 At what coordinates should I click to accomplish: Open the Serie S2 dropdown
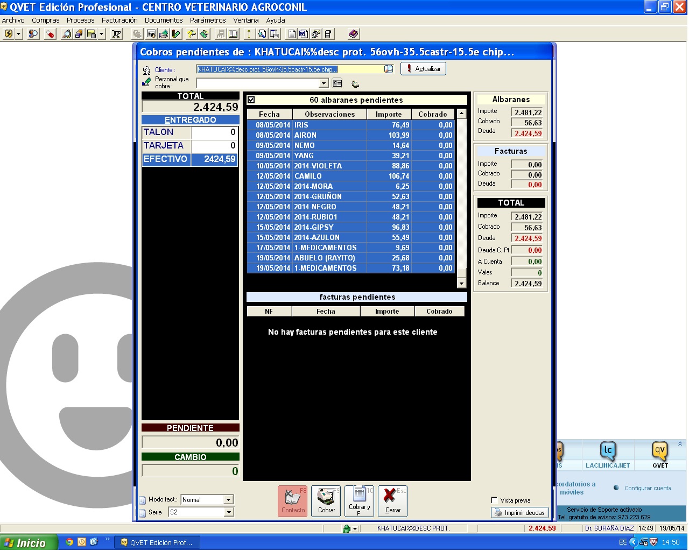(x=229, y=512)
